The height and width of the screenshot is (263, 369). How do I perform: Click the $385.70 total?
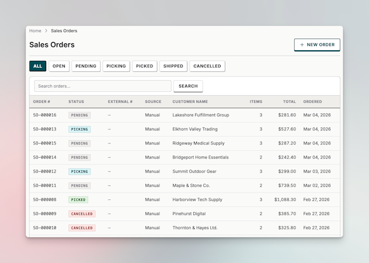click(287, 214)
